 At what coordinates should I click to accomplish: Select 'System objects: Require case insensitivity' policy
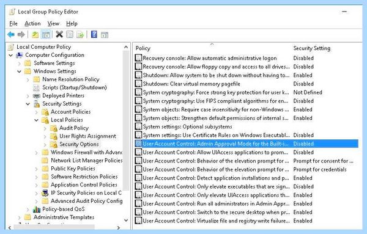[x=247, y=109]
